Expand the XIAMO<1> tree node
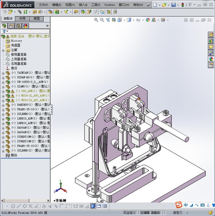The height and width of the screenshot is (216, 215). coord(3,87)
